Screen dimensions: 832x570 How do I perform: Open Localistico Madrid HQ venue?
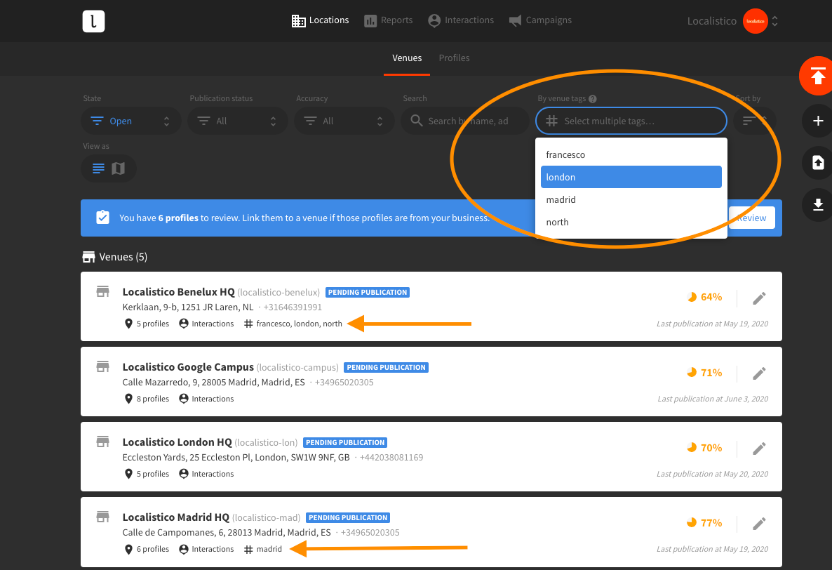coord(175,517)
